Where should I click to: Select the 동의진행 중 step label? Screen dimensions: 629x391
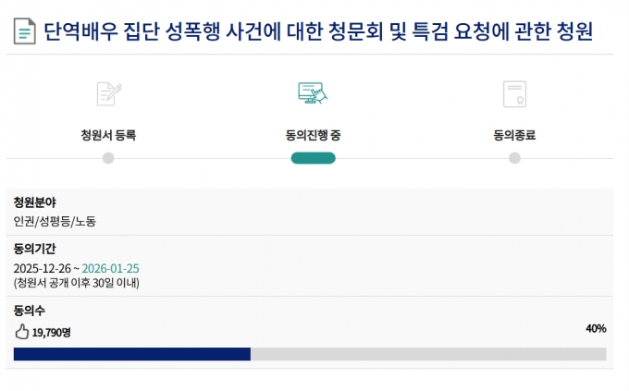[x=313, y=135]
